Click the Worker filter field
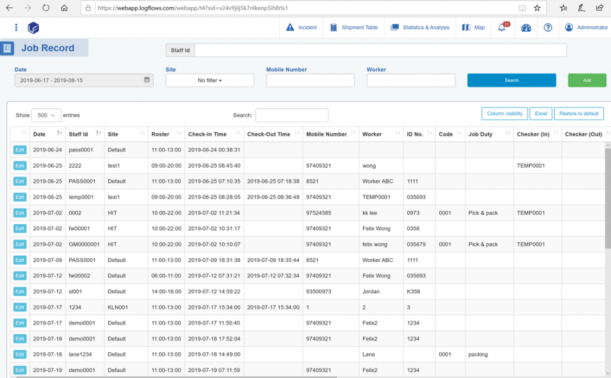This screenshot has width=611, height=378. click(x=411, y=80)
